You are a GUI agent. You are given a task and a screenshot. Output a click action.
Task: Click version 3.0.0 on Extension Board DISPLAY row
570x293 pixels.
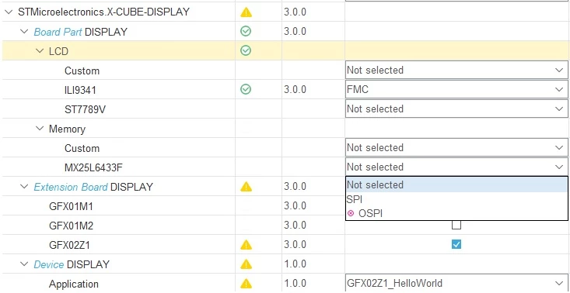(x=295, y=187)
